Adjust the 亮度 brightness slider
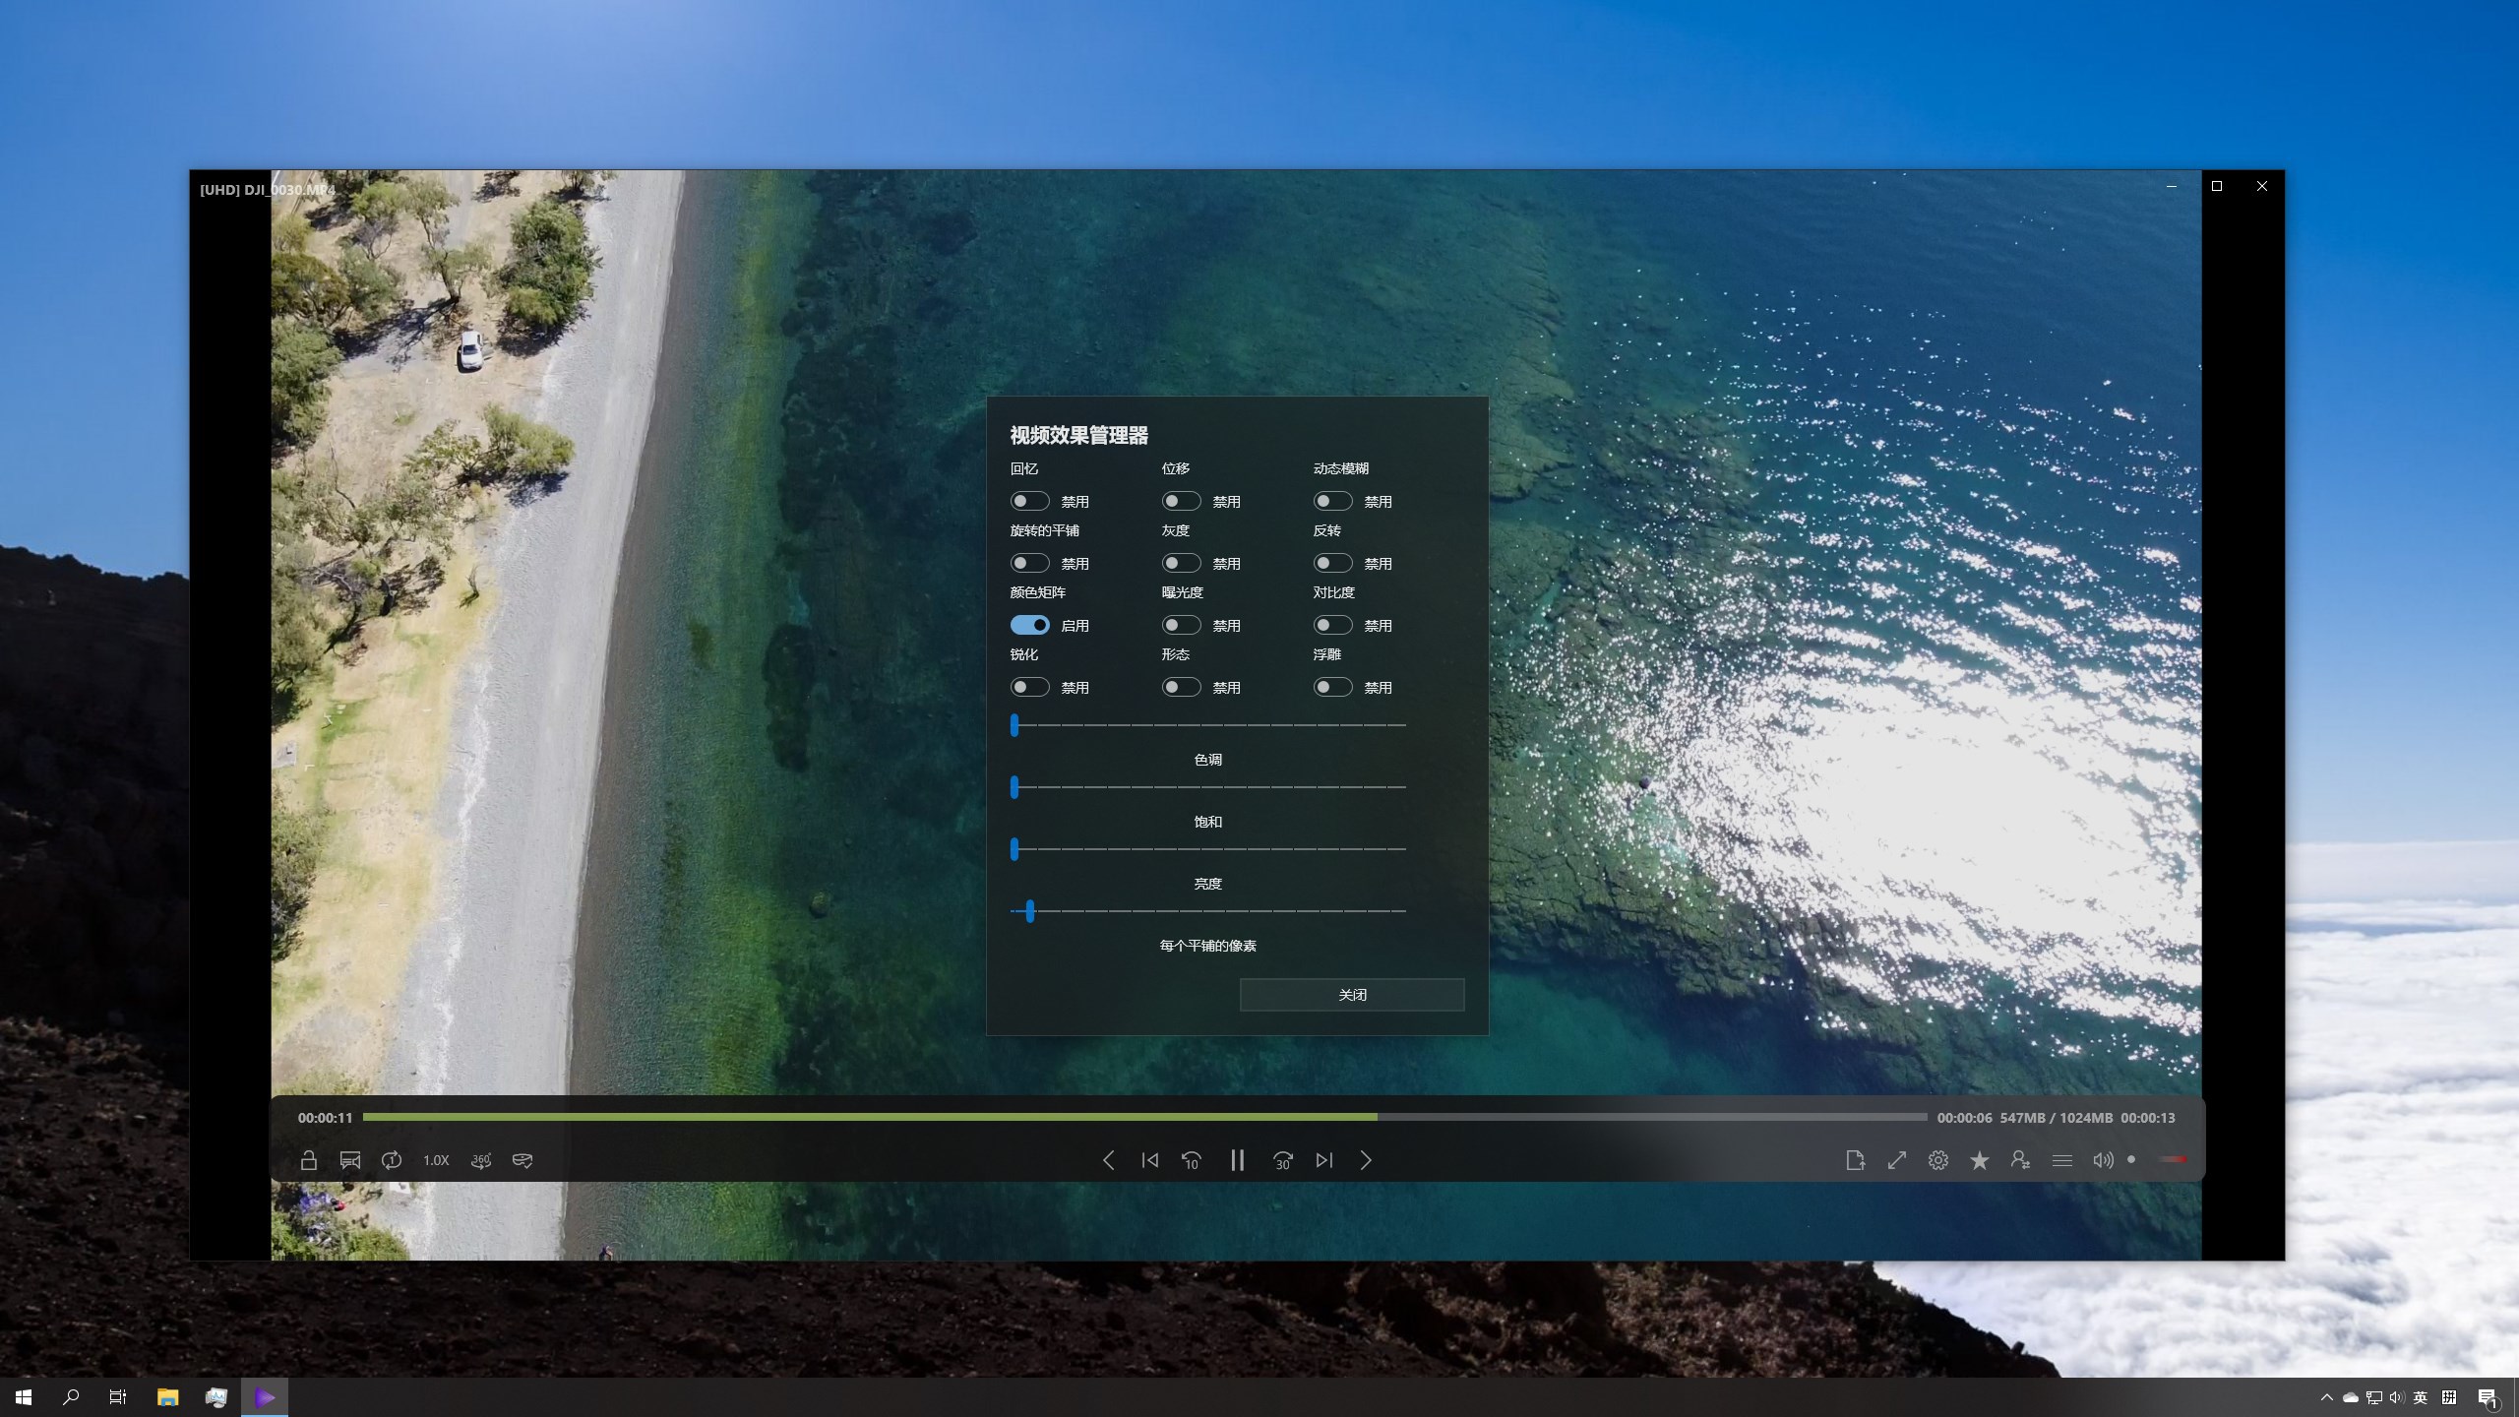Image resolution: width=2519 pixels, height=1417 pixels. click(x=1029, y=912)
